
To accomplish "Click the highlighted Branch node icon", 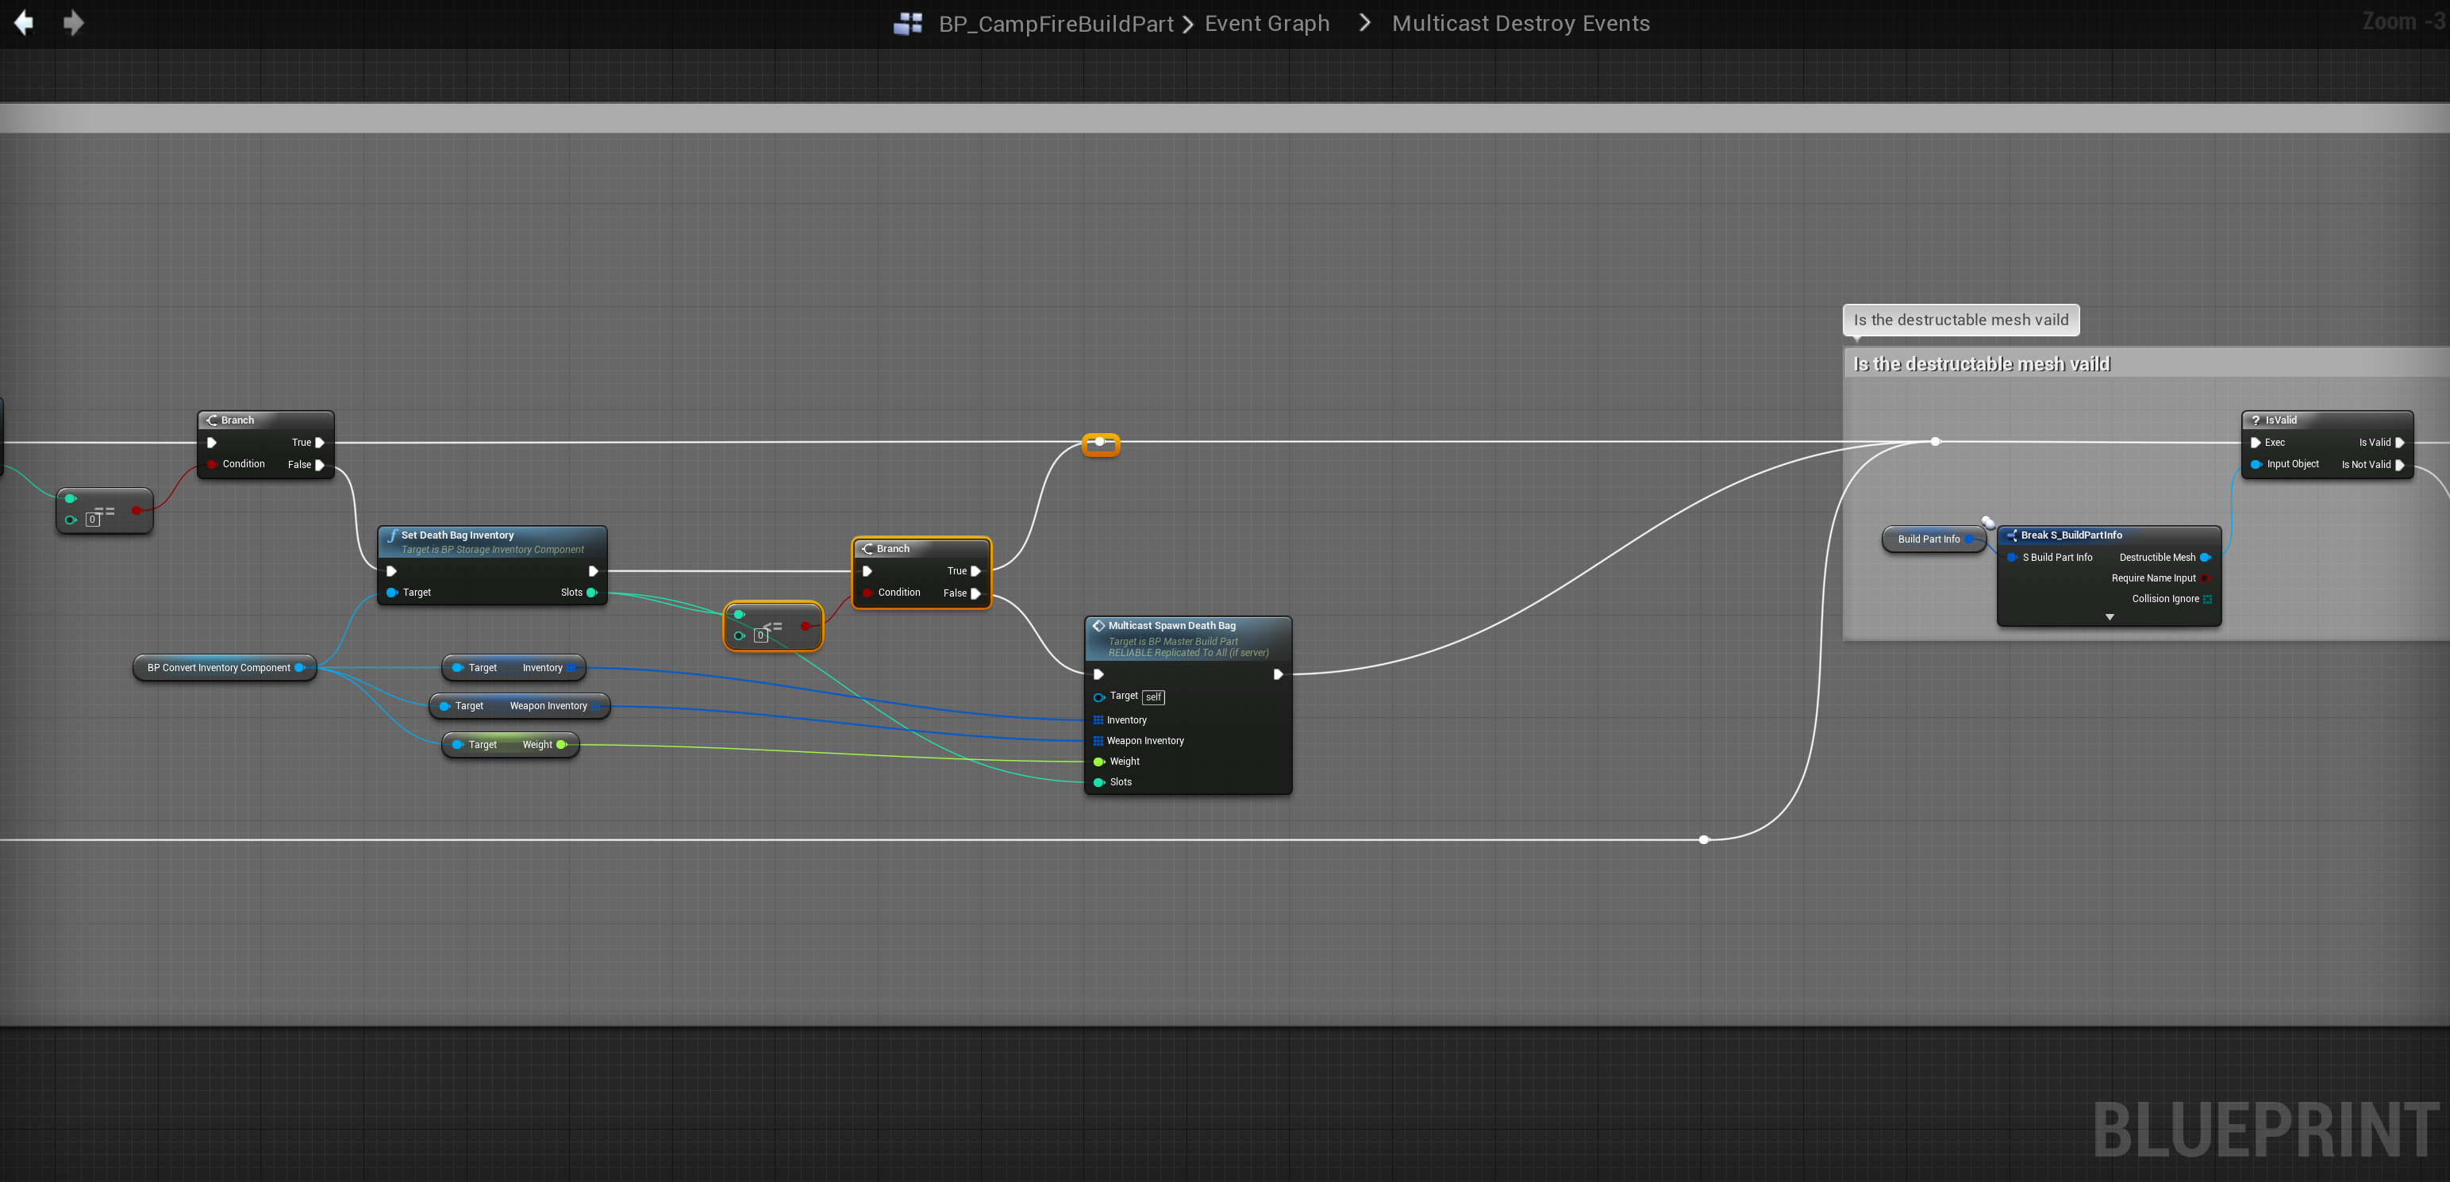I will 867,549.
